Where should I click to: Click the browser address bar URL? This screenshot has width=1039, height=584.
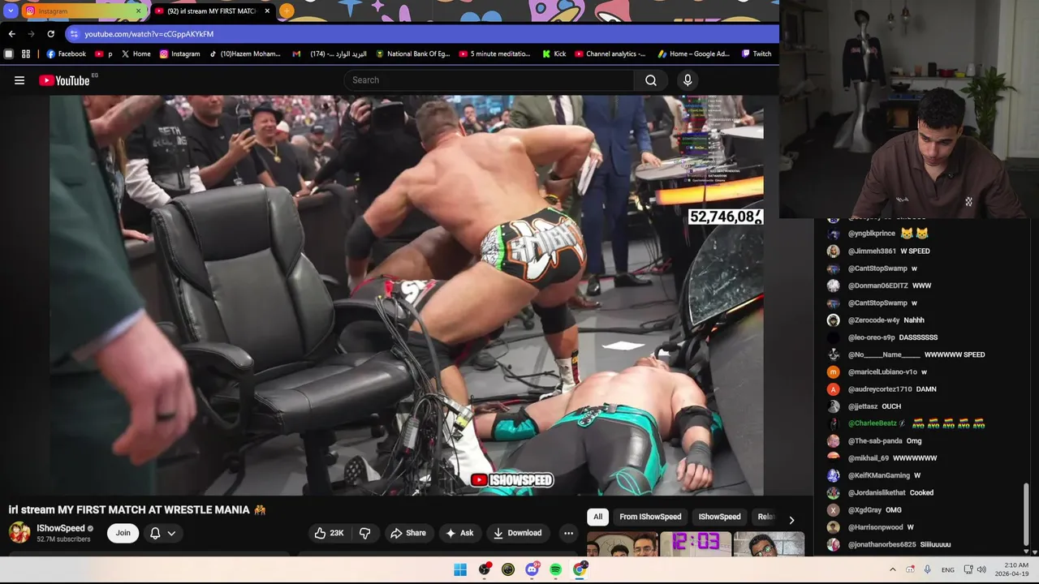tap(149, 34)
